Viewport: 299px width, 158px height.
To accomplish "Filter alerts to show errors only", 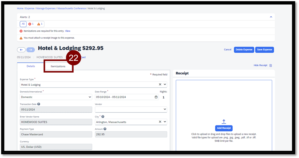I will click(x=31, y=24).
